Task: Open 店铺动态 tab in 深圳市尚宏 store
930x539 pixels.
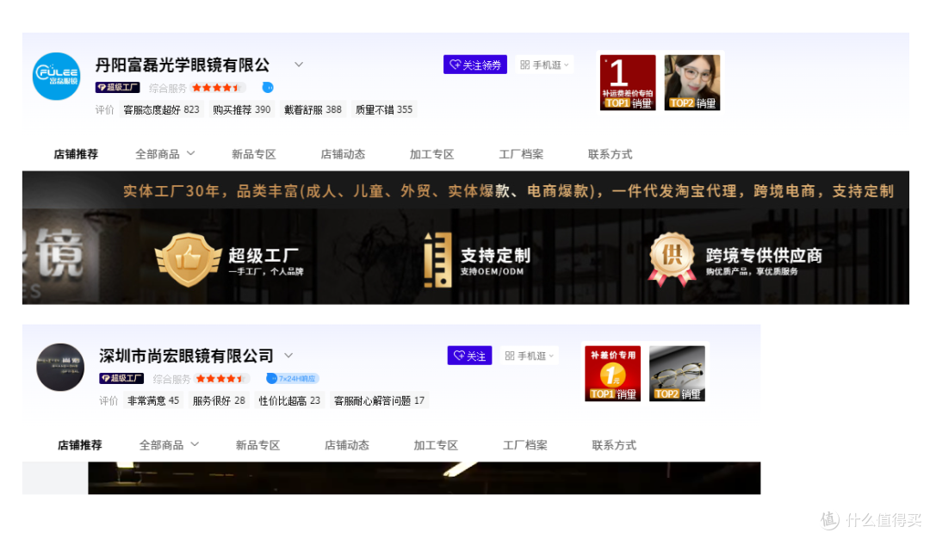Action: (347, 445)
